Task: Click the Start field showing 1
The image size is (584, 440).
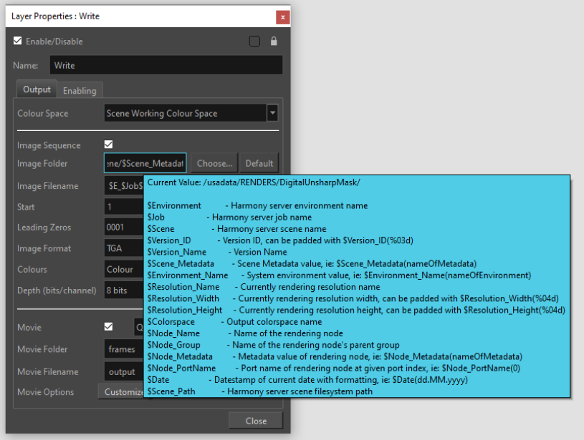Action: 124,207
